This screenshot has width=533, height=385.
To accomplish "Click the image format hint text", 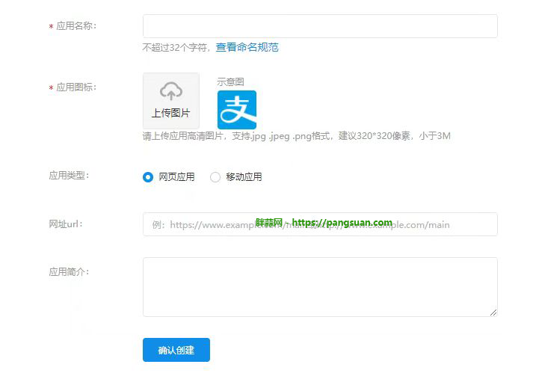I will [x=296, y=136].
